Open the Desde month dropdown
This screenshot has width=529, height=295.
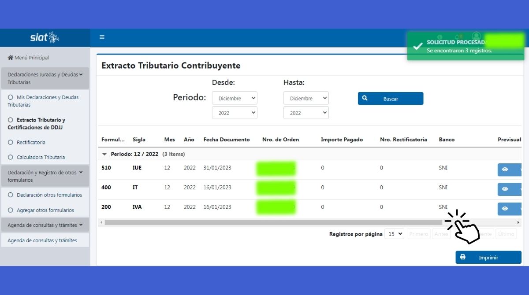click(235, 98)
